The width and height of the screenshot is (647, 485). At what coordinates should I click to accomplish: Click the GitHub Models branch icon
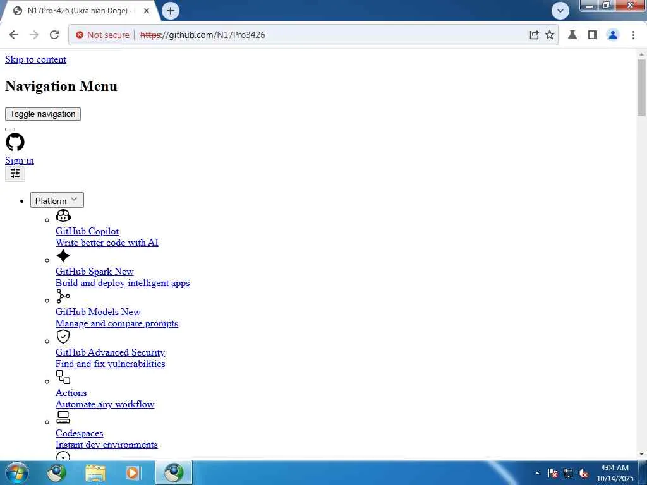63,296
